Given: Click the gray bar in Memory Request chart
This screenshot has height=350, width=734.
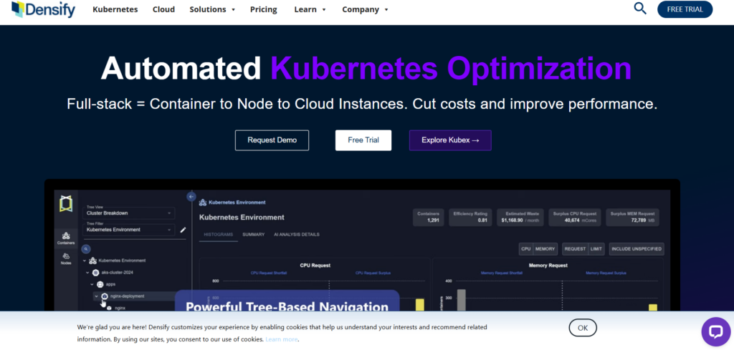Looking at the screenshot, I should pos(461,301).
